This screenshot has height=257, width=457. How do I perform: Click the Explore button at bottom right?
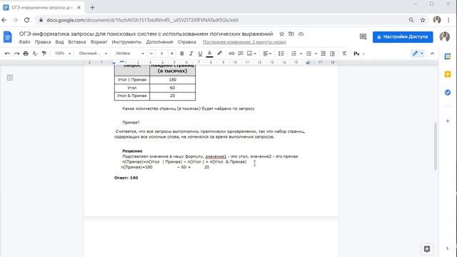pyautogui.click(x=427, y=249)
